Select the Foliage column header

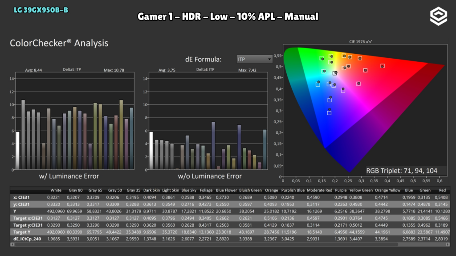pos(206,190)
